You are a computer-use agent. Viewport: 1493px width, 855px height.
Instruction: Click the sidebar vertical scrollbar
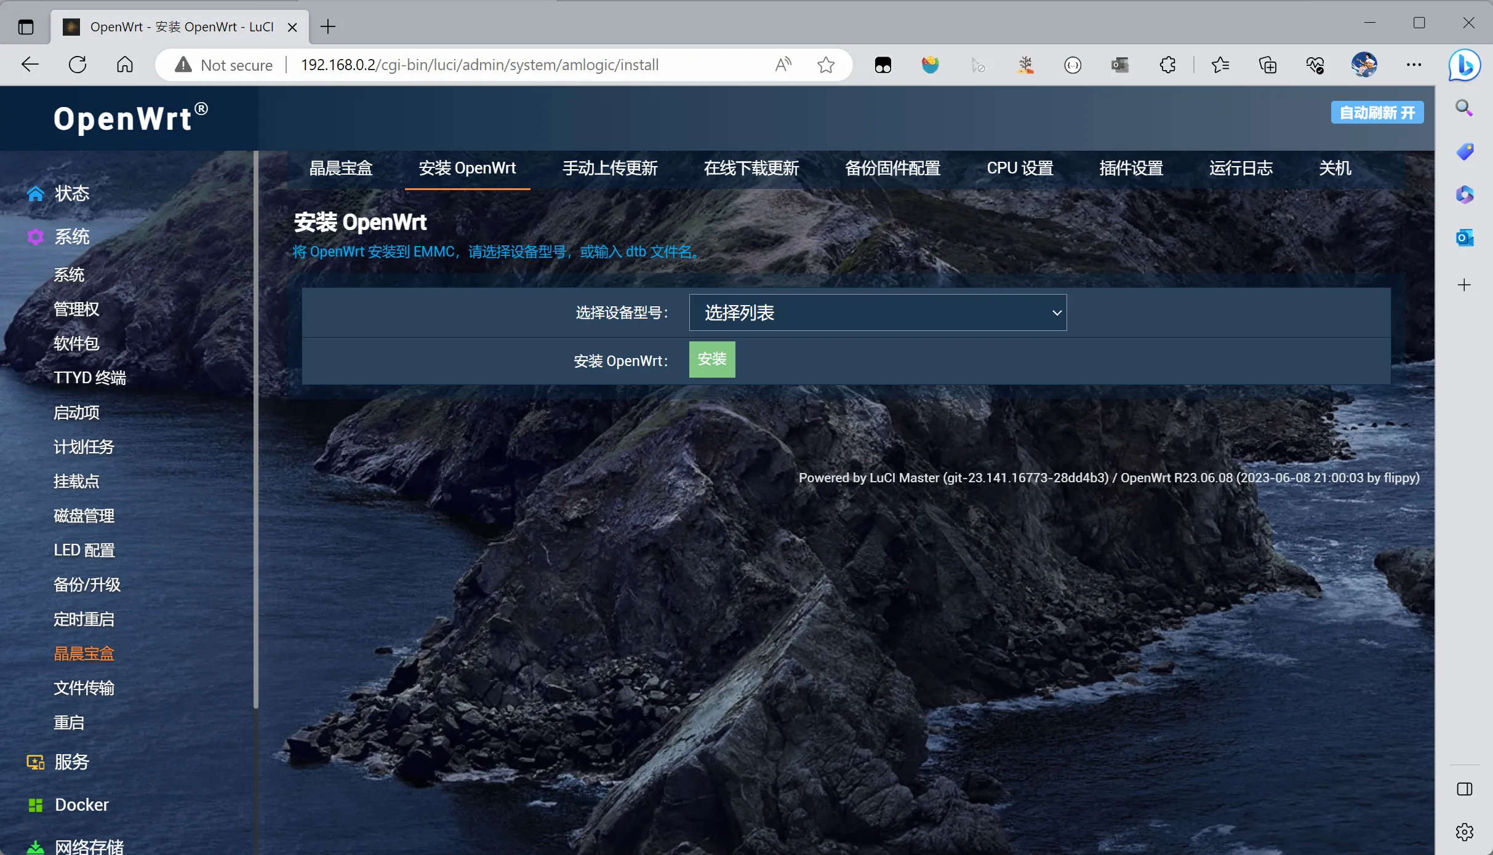[x=255, y=431]
